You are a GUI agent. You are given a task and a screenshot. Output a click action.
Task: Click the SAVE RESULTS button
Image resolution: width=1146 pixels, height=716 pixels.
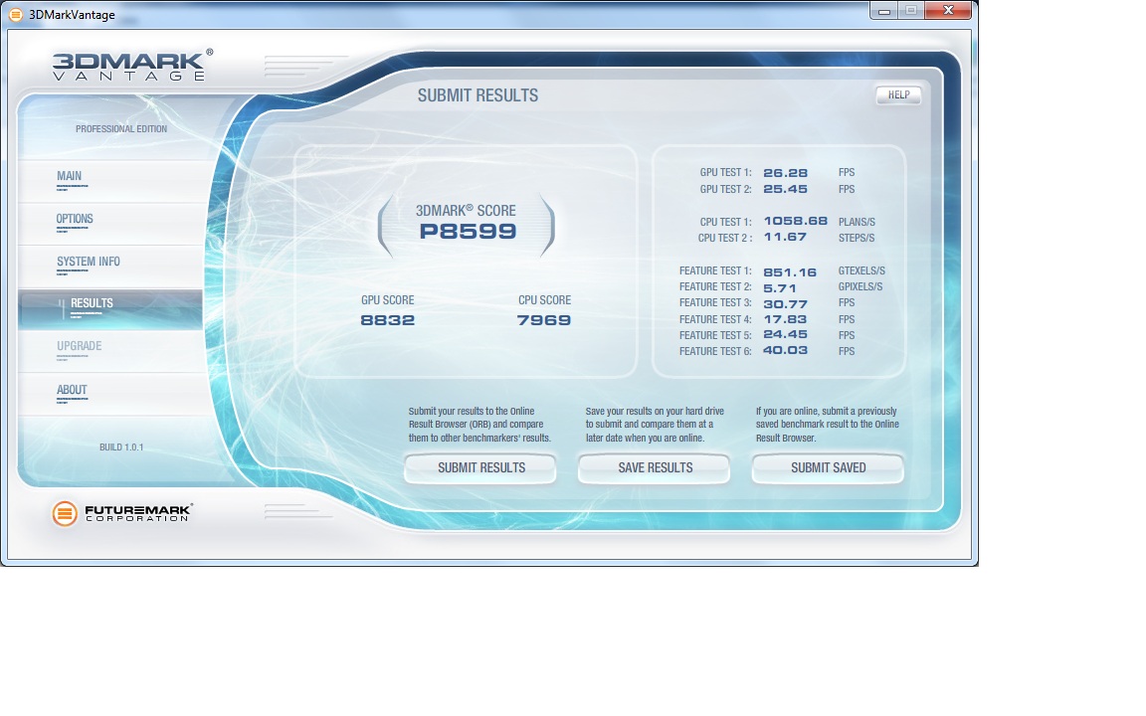pos(655,468)
